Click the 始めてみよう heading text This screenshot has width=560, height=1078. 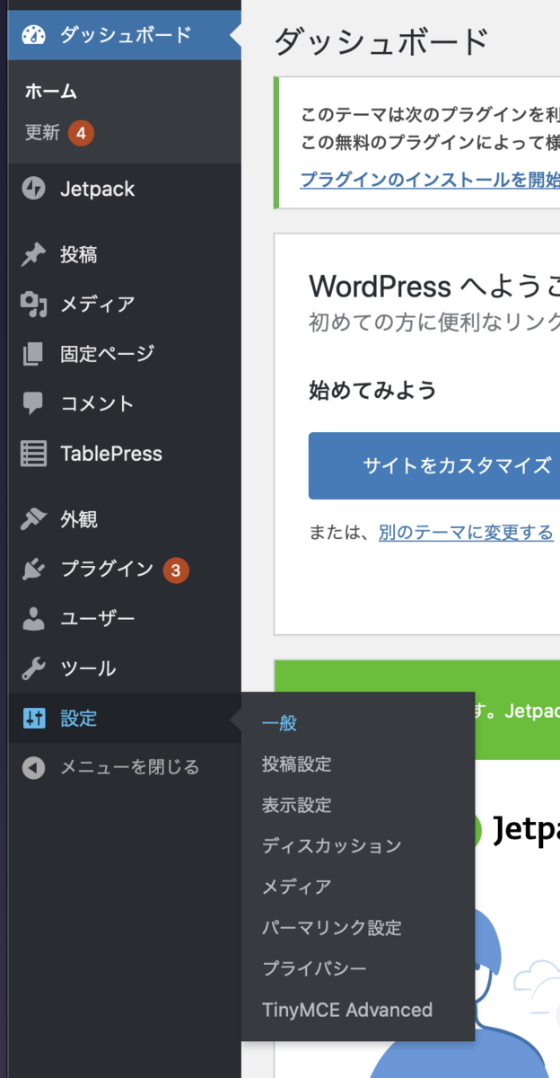[372, 390]
